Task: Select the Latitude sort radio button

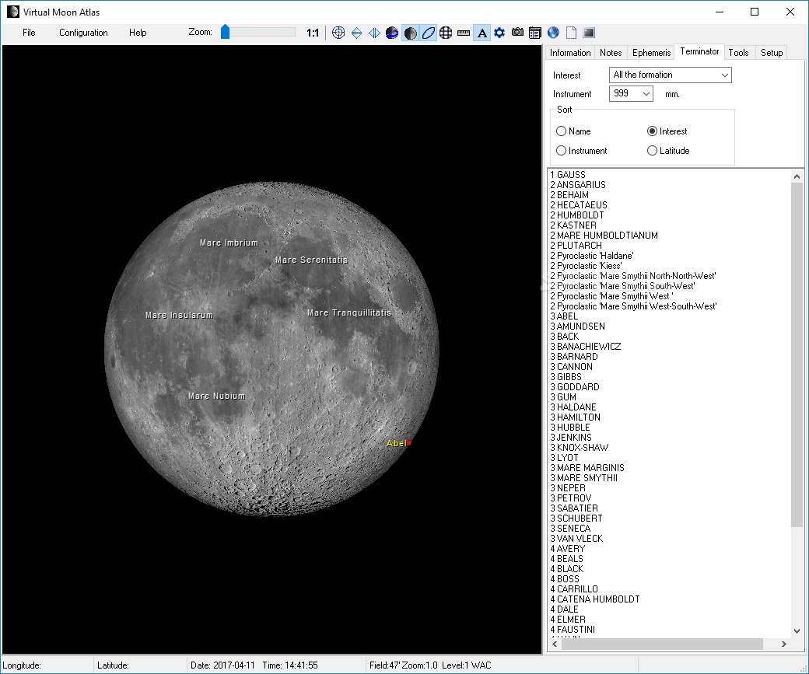Action: [652, 151]
